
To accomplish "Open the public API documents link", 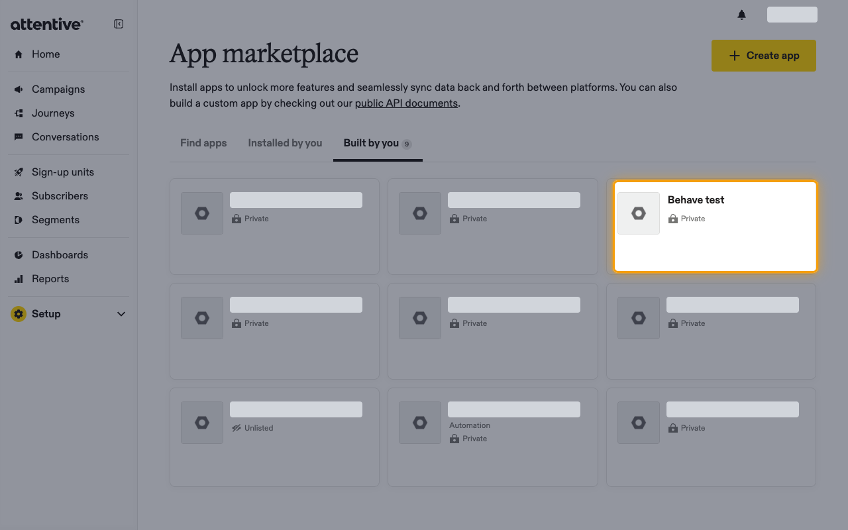I will (x=406, y=103).
